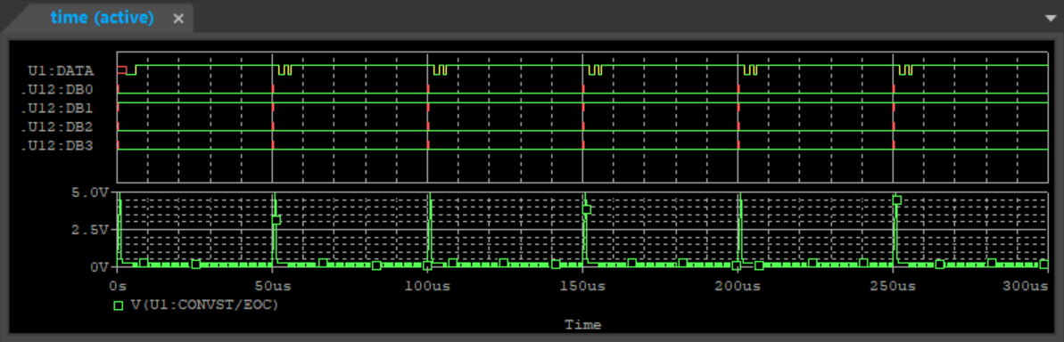Select the .U12:DB1 trace label
The width and height of the screenshot is (1064, 342).
(57, 108)
